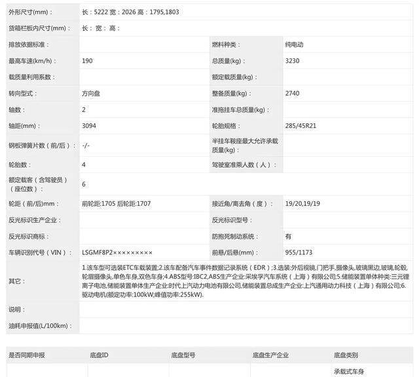Click the 防抱死制动系统 value 有
This screenshot has width=419, height=377.
tap(288, 236)
